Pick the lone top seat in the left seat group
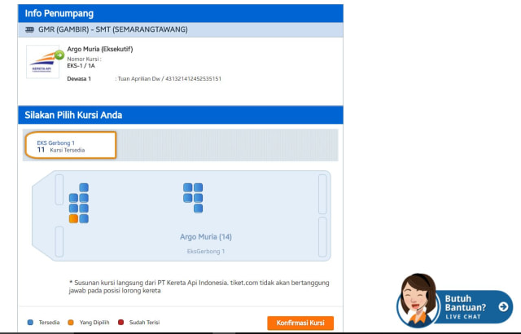The image size is (521, 334). pyautogui.click(x=84, y=187)
